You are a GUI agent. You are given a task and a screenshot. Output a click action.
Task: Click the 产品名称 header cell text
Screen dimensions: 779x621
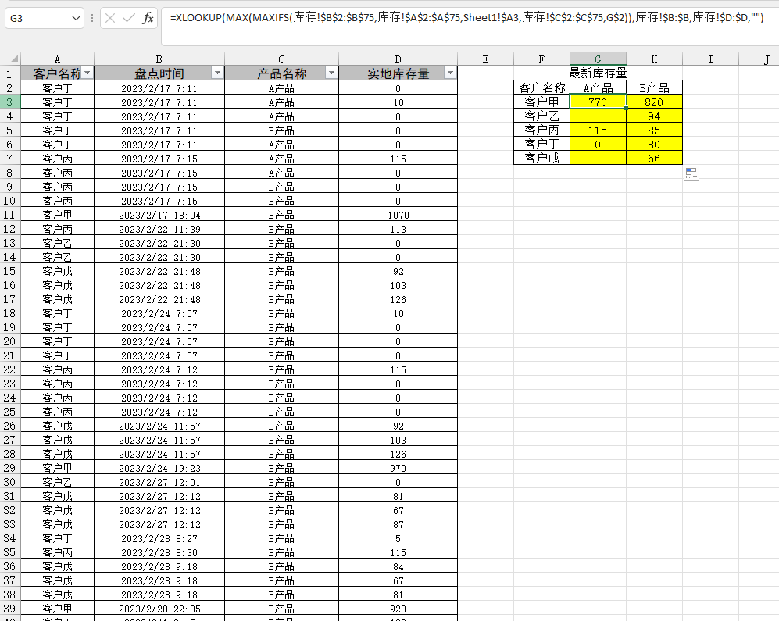282,73
